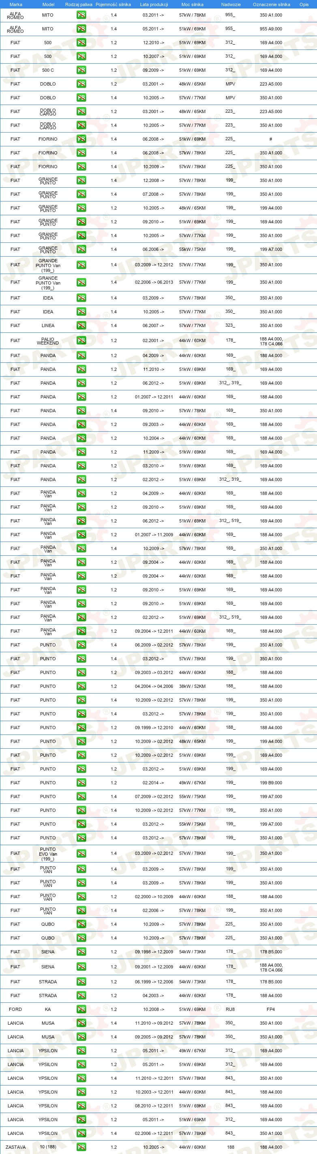Click fuel icon in FIAT LINEA row

pyautogui.click(x=81, y=325)
